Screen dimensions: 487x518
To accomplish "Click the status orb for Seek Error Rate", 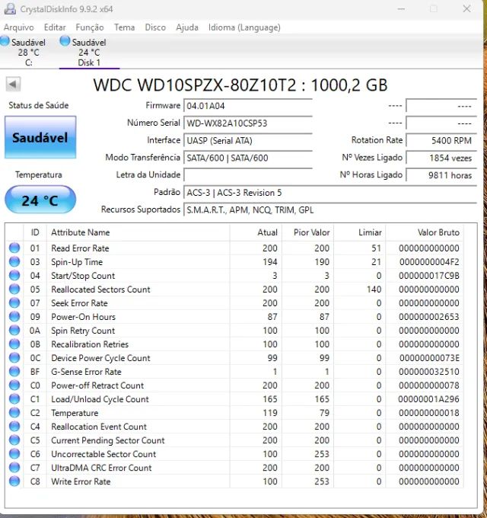I will pos(14,302).
